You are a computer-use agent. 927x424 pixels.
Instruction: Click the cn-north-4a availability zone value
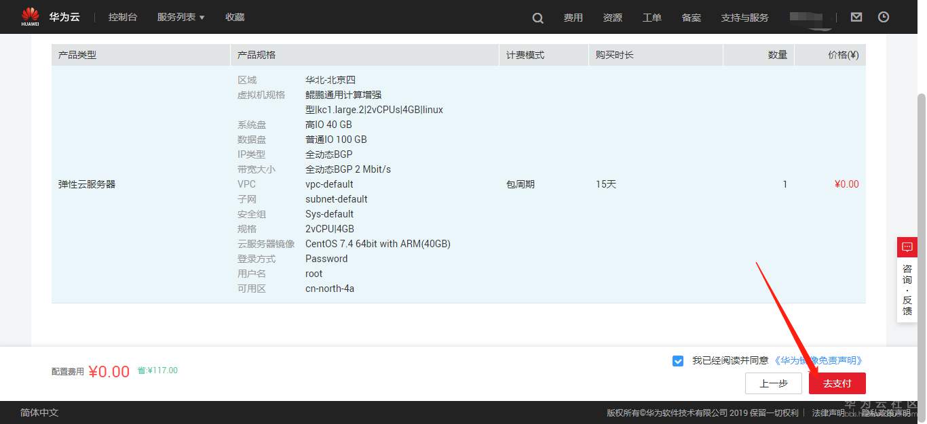(330, 289)
